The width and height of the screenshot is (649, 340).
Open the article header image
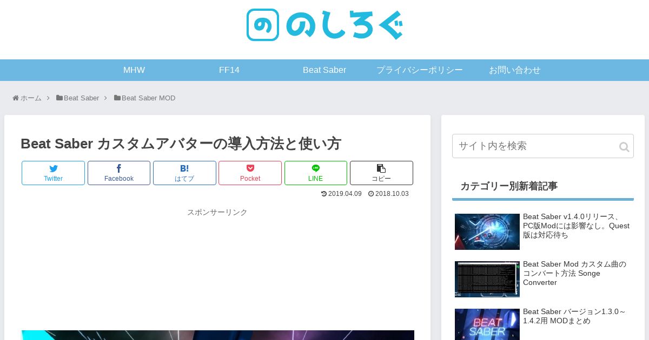point(217,335)
